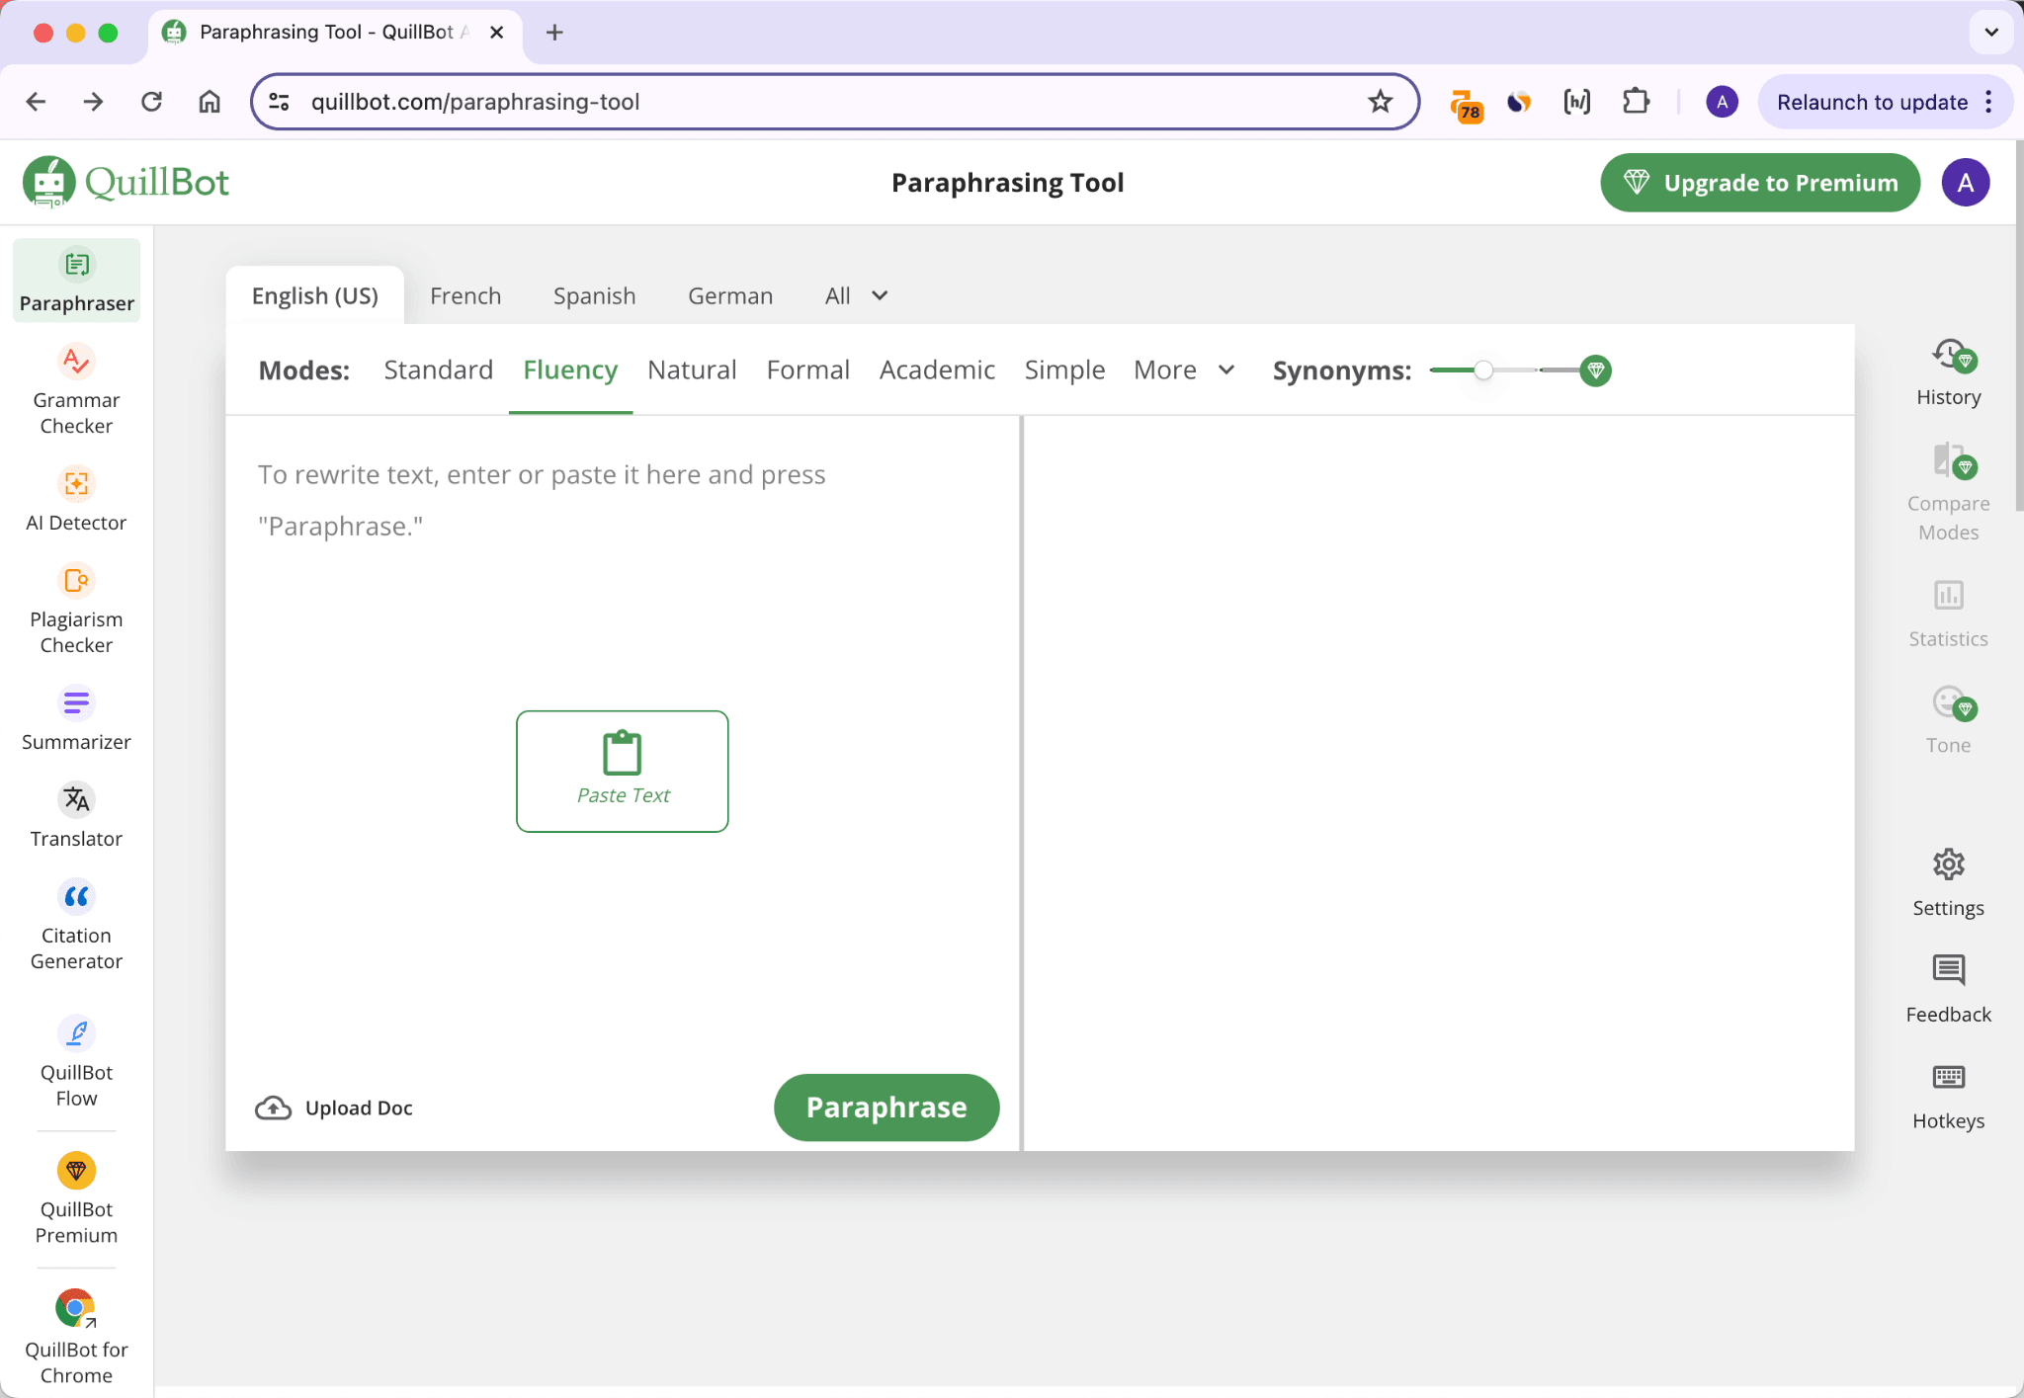Screen dimensions: 2024x1398
Task: Switch to the German language tab
Action: (x=730, y=295)
